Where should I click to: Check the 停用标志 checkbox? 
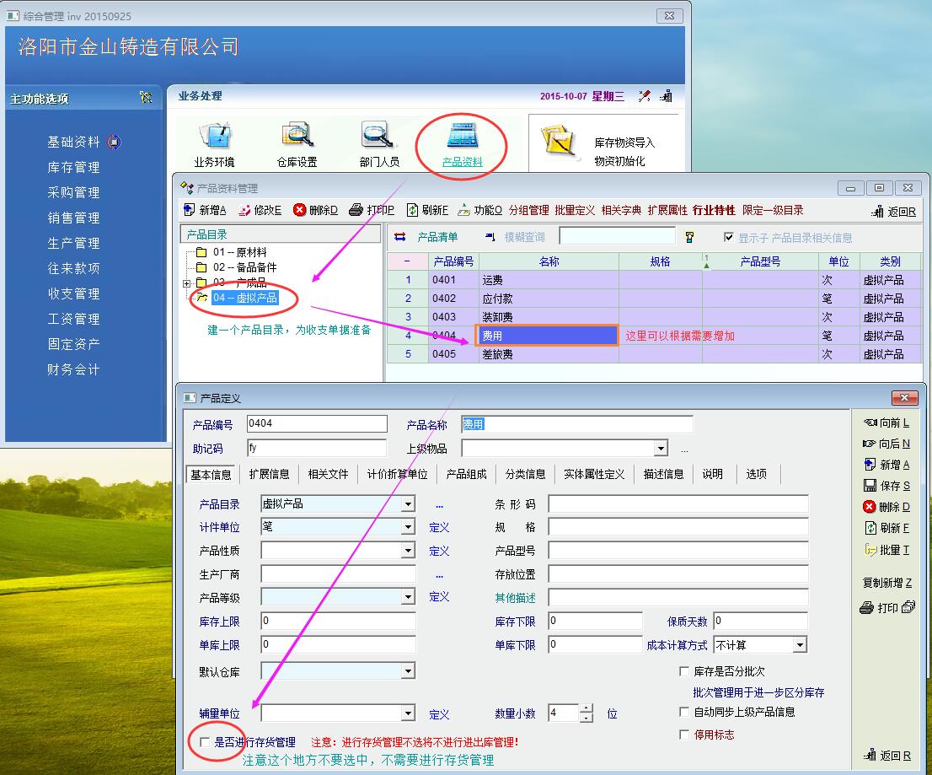point(684,735)
